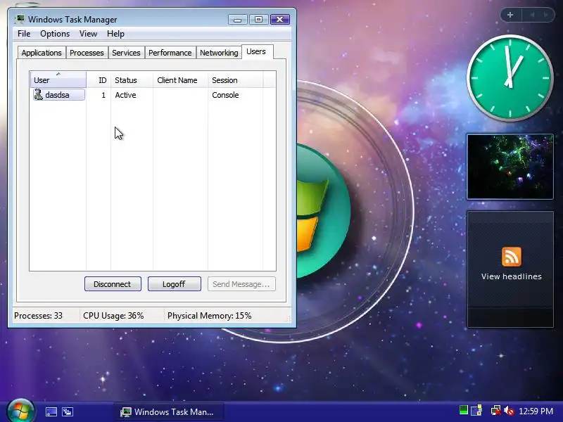Switch to the Services tab
Viewport: 563px width, 422px height.
click(x=126, y=53)
